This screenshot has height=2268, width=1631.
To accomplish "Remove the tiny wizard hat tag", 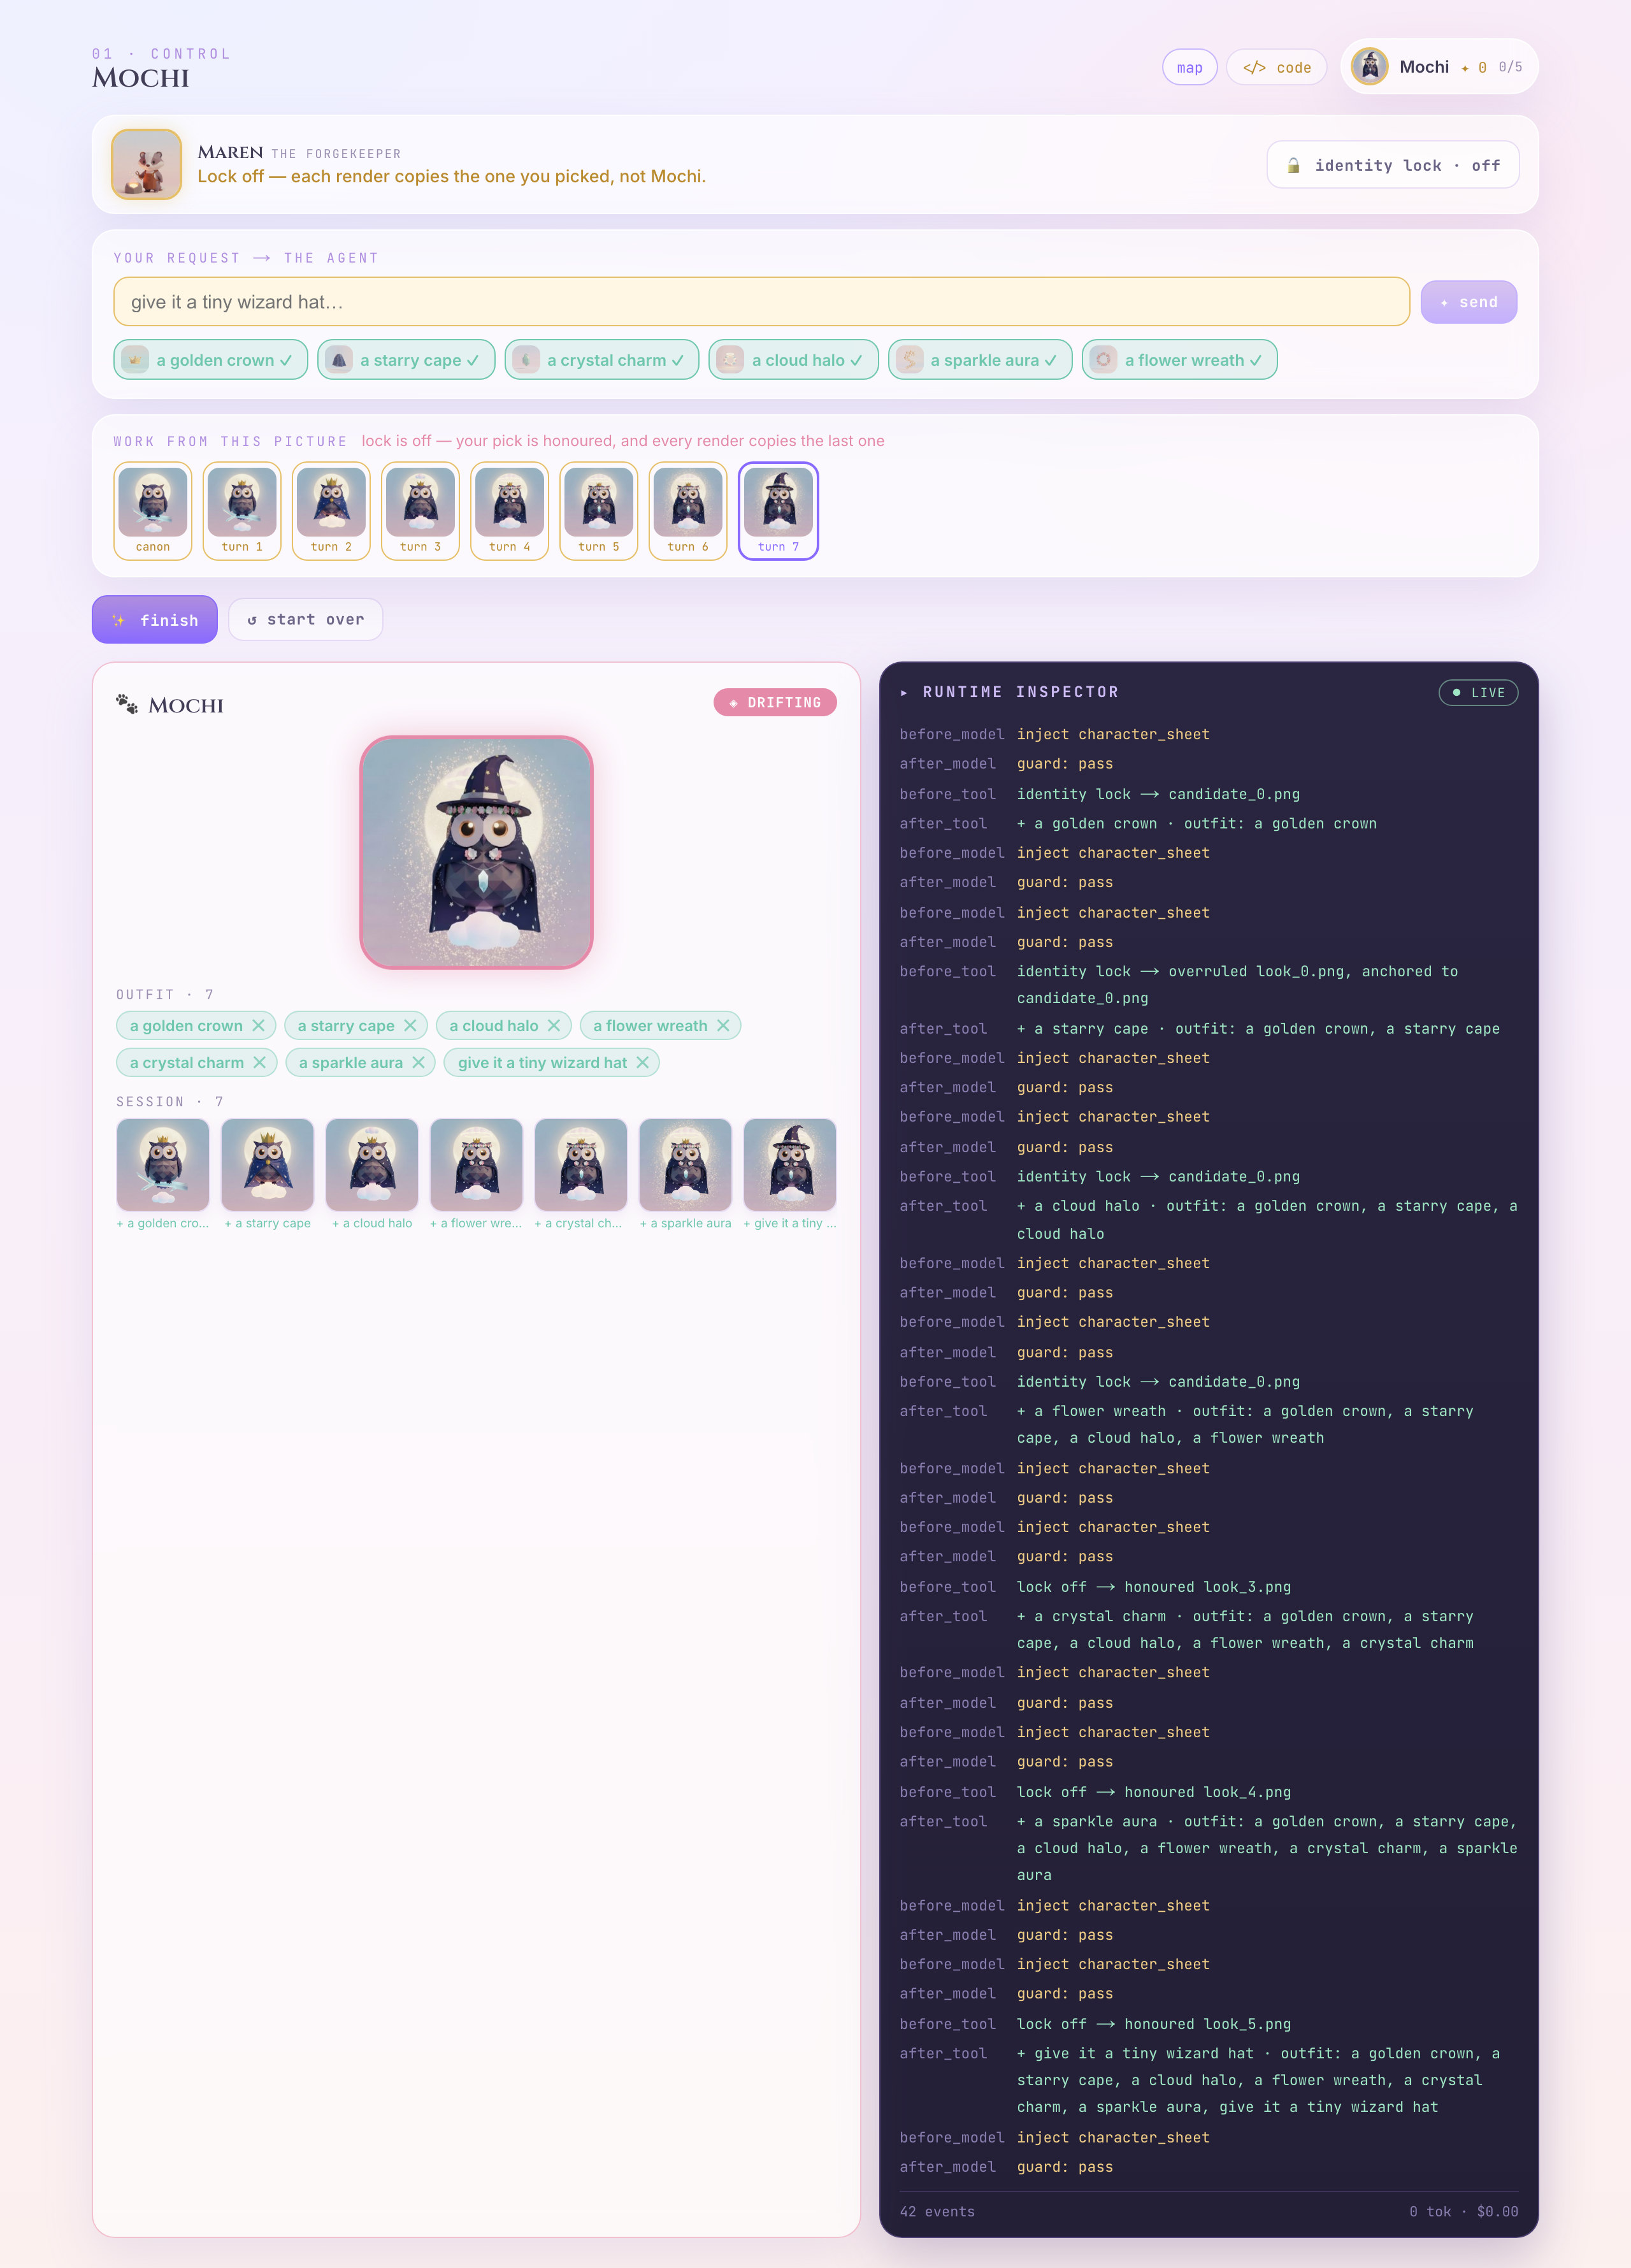I will 643,1062.
